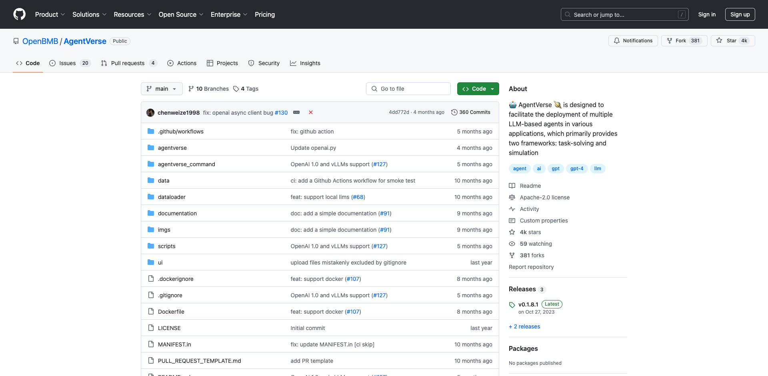Viewport: 768px width, 376px height.
Task: View the 381 forks link
Action: click(x=526, y=255)
